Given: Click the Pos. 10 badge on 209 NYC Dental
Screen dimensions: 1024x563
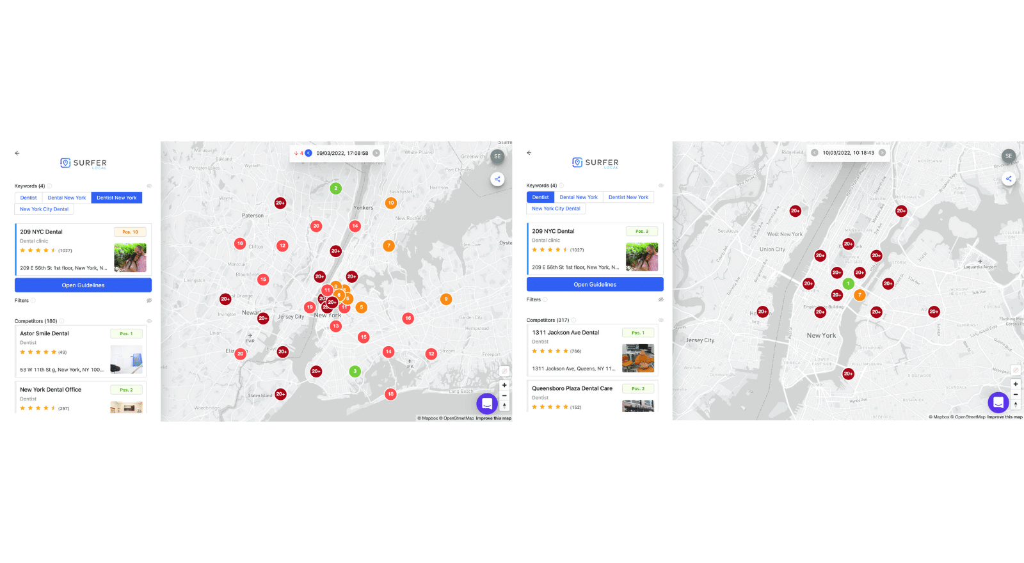Looking at the screenshot, I should coord(130,232).
